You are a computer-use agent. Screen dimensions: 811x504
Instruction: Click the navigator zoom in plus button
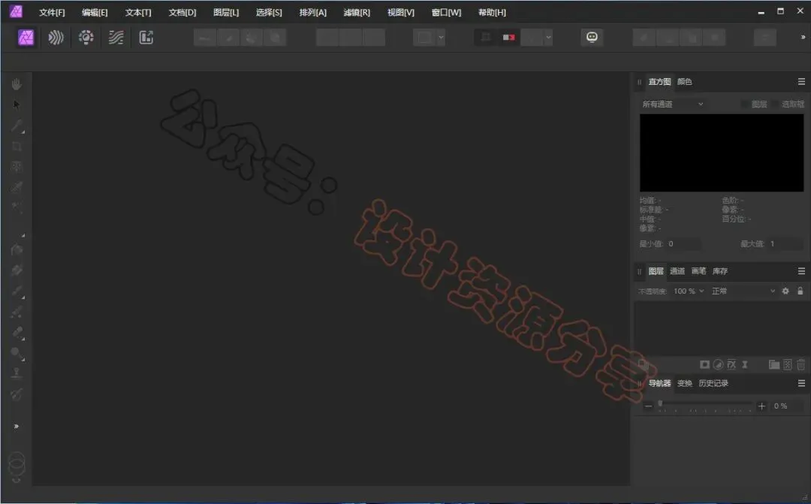coord(761,406)
